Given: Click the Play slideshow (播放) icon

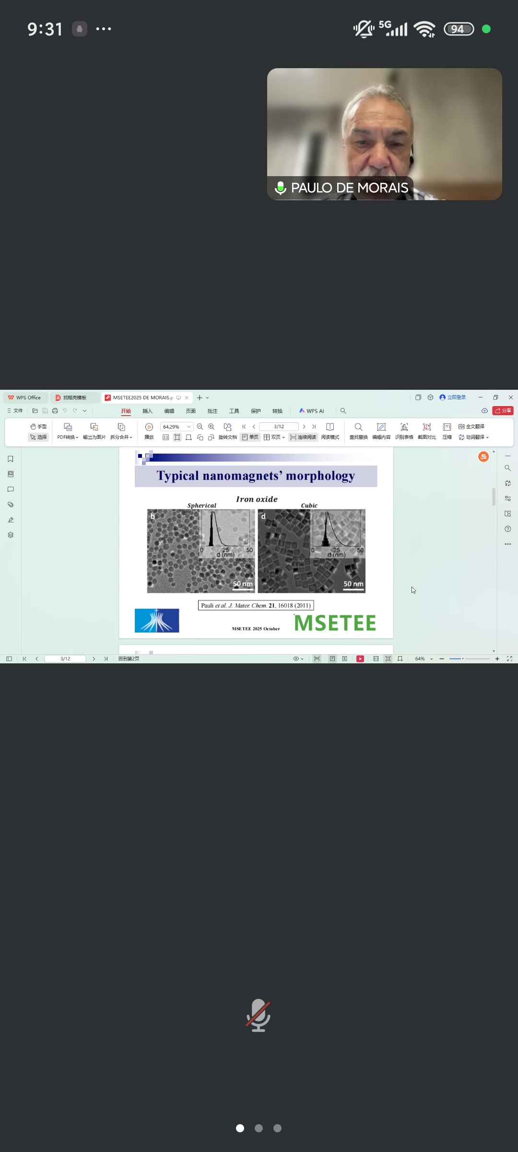Looking at the screenshot, I should [x=149, y=427].
